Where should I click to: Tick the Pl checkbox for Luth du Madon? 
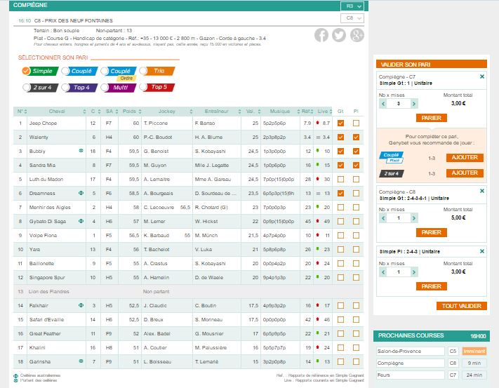[x=356, y=178]
